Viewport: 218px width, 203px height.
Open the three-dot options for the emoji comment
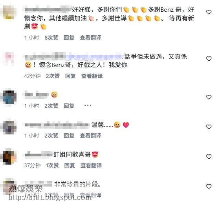[x=88, y=105]
